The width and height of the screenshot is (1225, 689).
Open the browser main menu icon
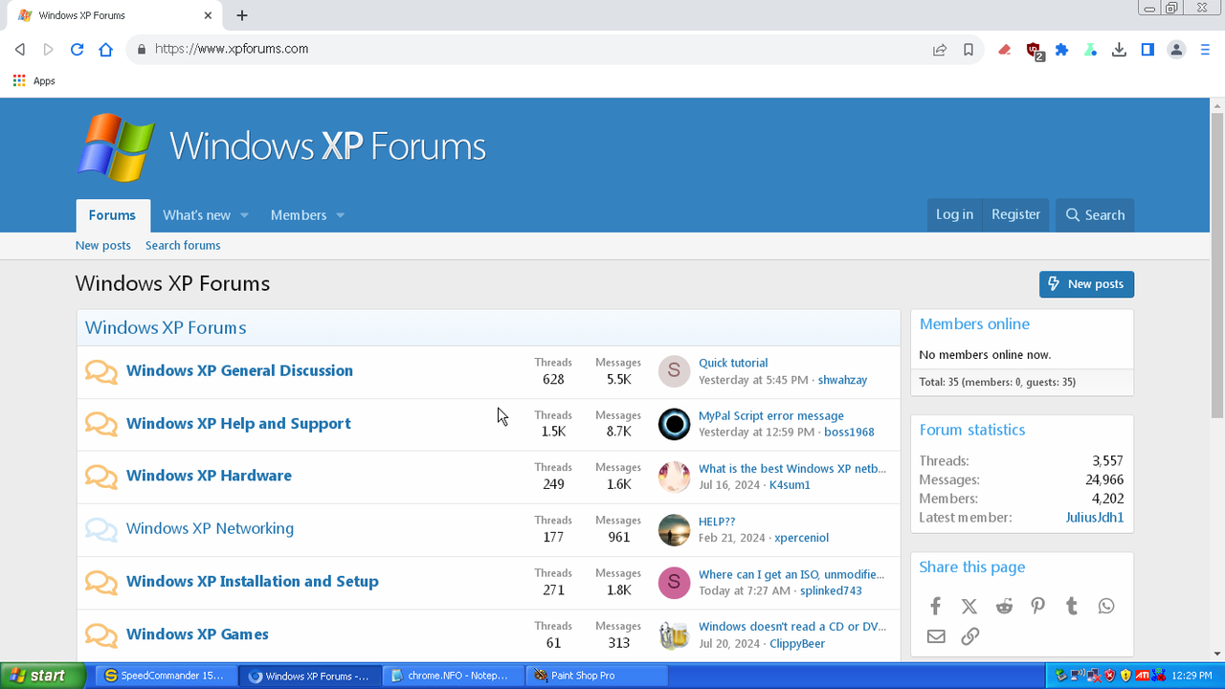tap(1206, 50)
